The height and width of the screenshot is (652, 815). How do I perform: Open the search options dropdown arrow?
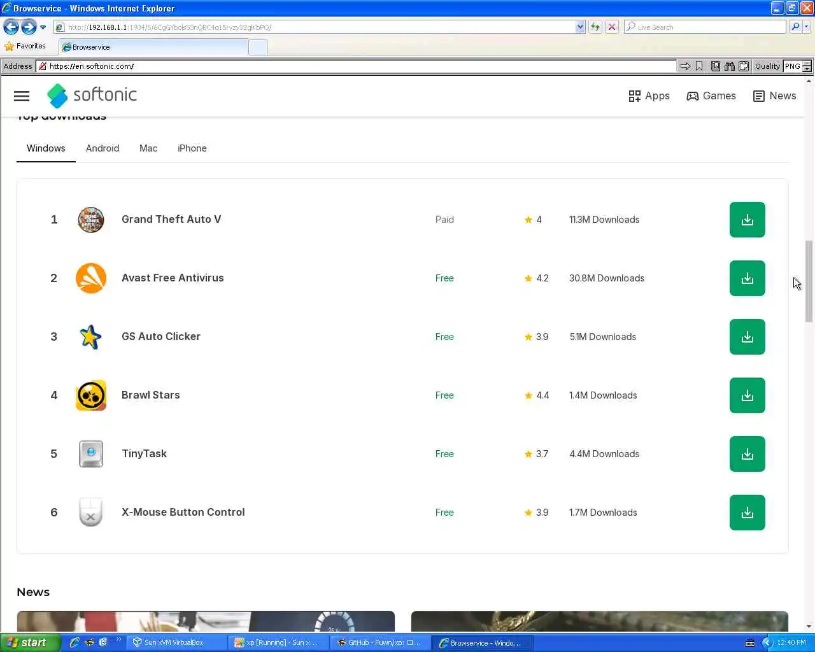pos(807,27)
